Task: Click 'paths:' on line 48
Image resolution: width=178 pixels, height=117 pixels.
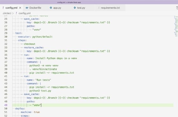Action: [x=31, y=101]
